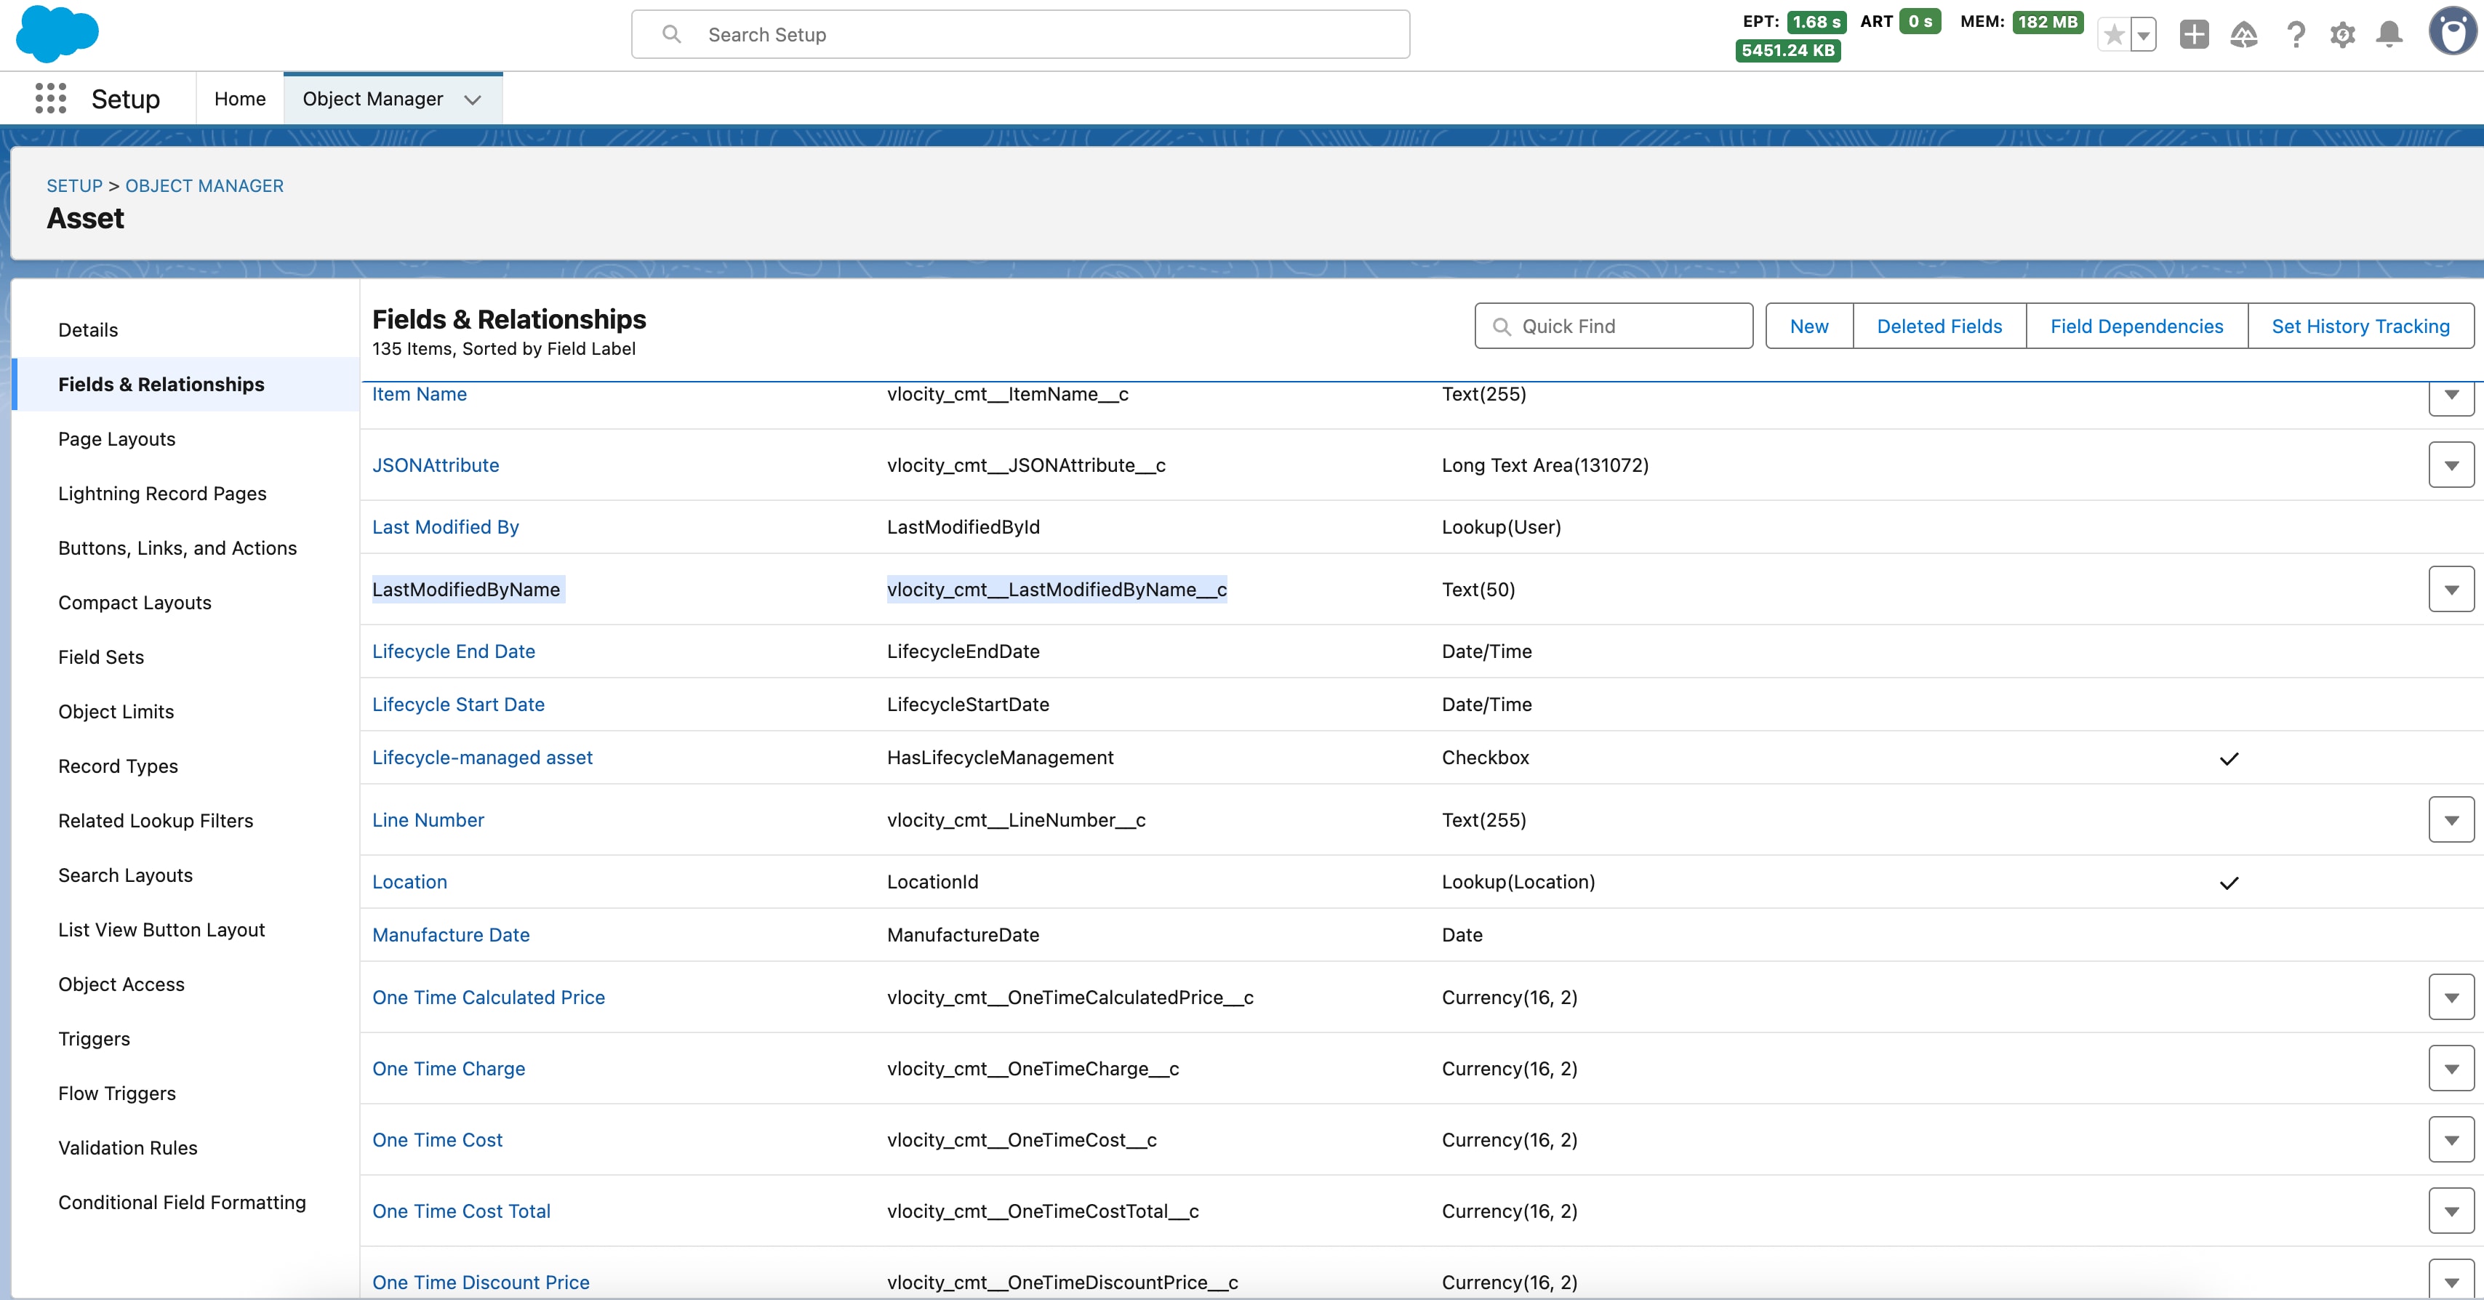Open the Lifecycle End Date field link
The height and width of the screenshot is (1300, 2484).
point(453,651)
